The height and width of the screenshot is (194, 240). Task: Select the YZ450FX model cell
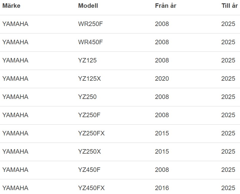(x=91, y=188)
